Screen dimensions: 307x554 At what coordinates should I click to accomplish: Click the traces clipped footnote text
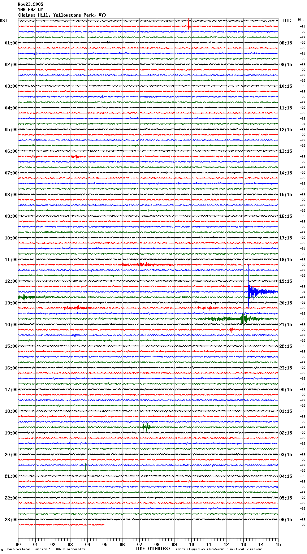(218, 549)
